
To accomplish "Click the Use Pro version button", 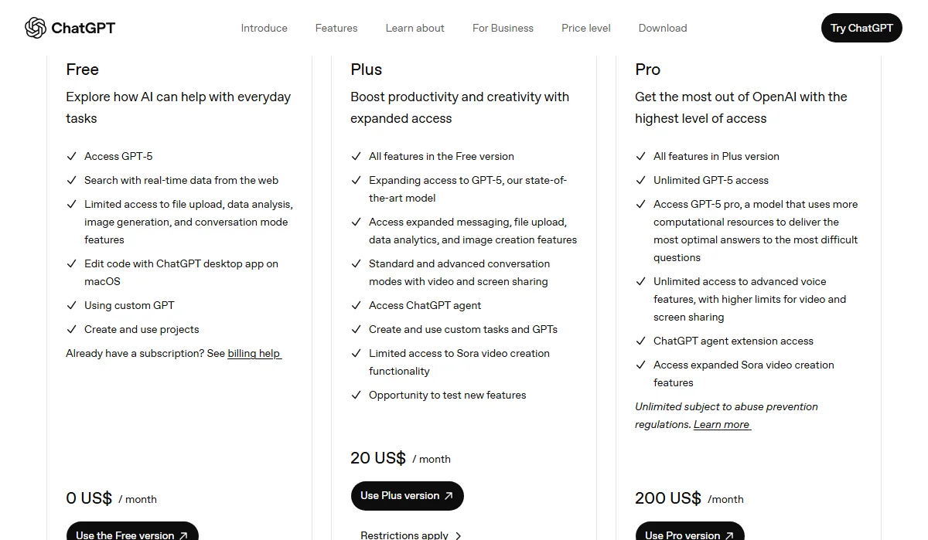I will pyautogui.click(x=689, y=534).
